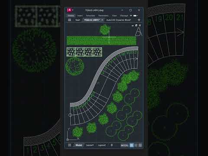Switch to the Insert ribbon tab

(80, 16)
